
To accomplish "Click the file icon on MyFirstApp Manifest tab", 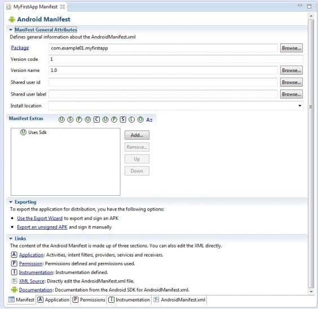I will click(x=8, y=7).
